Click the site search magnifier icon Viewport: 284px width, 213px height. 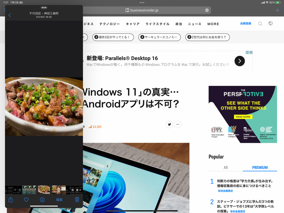(x=260, y=24)
